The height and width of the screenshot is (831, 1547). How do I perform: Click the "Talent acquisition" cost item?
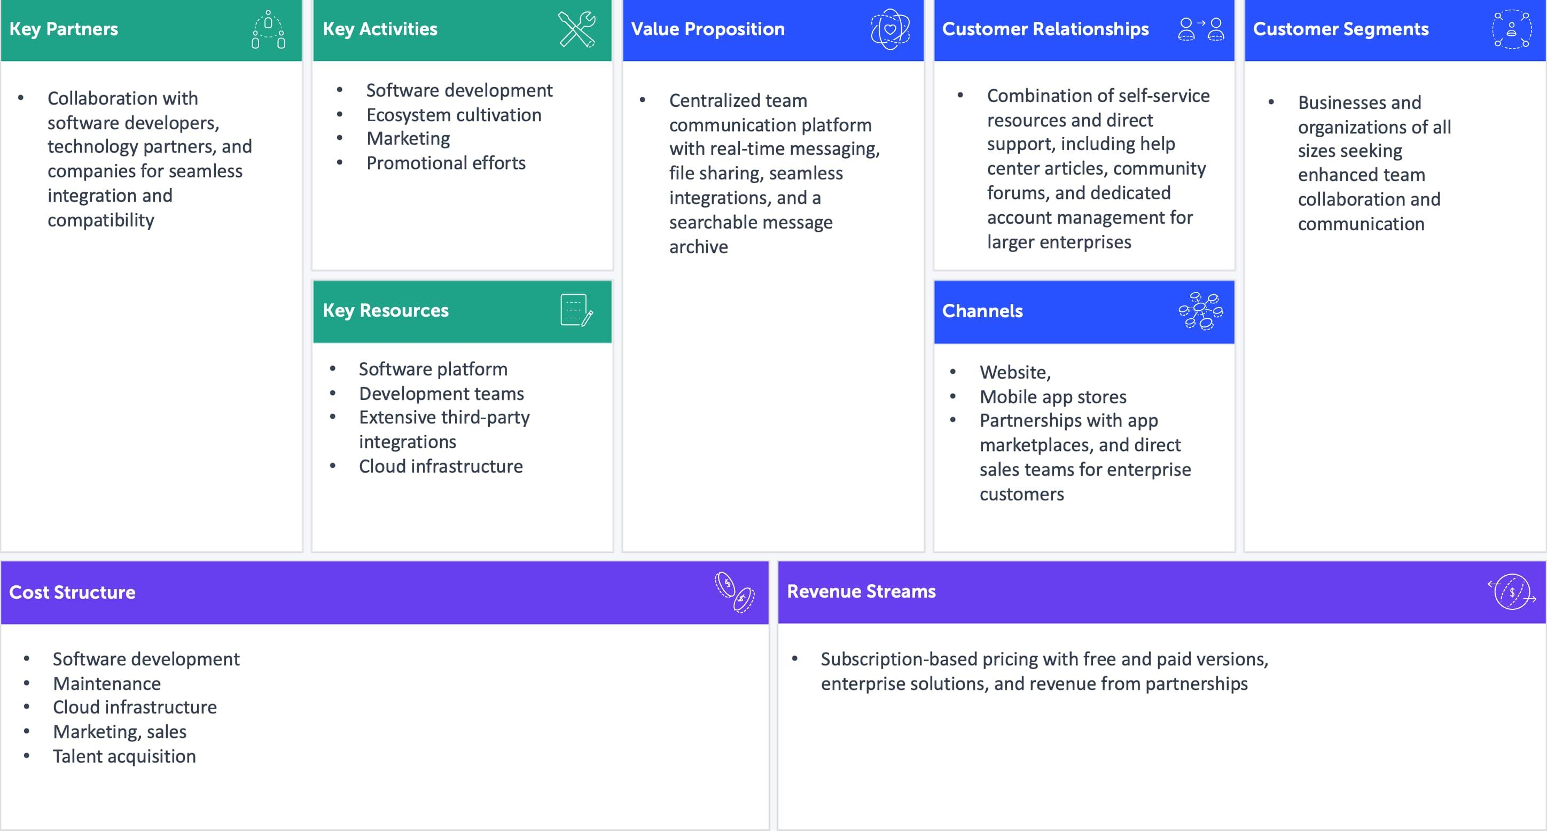click(x=124, y=756)
